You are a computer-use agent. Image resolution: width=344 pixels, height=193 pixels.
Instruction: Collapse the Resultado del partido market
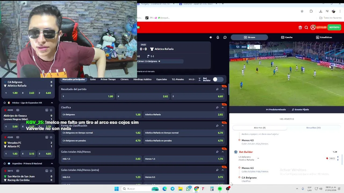point(223,89)
